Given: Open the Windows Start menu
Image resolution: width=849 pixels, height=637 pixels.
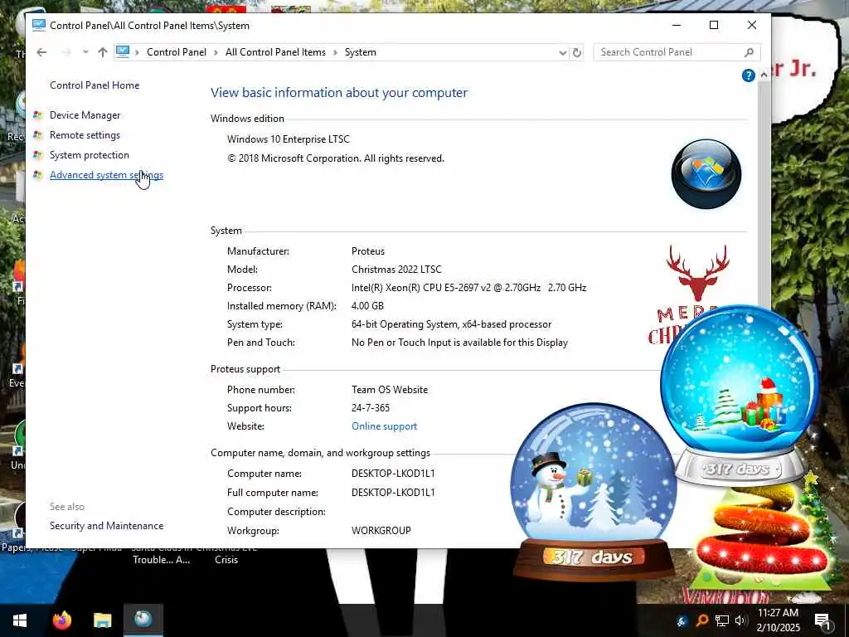Looking at the screenshot, I should [20, 620].
